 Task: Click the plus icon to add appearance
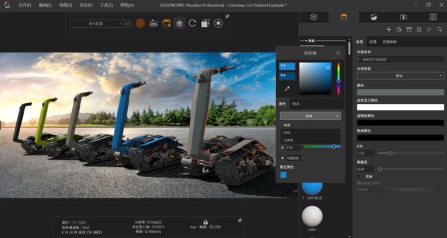click(388, 30)
